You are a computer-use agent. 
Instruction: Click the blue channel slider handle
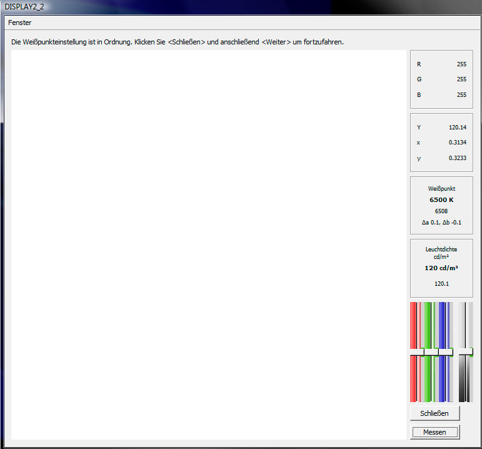445,352
